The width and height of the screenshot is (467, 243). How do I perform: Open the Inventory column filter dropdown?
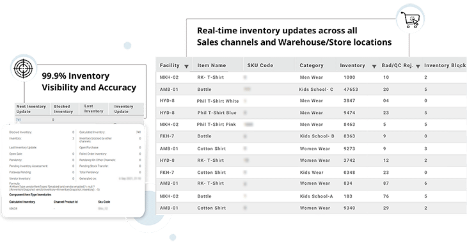tap(374, 67)
